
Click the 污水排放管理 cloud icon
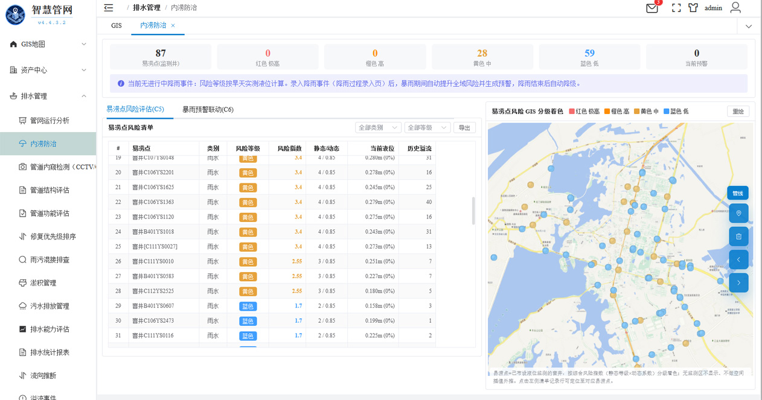[x=23, y=306]
